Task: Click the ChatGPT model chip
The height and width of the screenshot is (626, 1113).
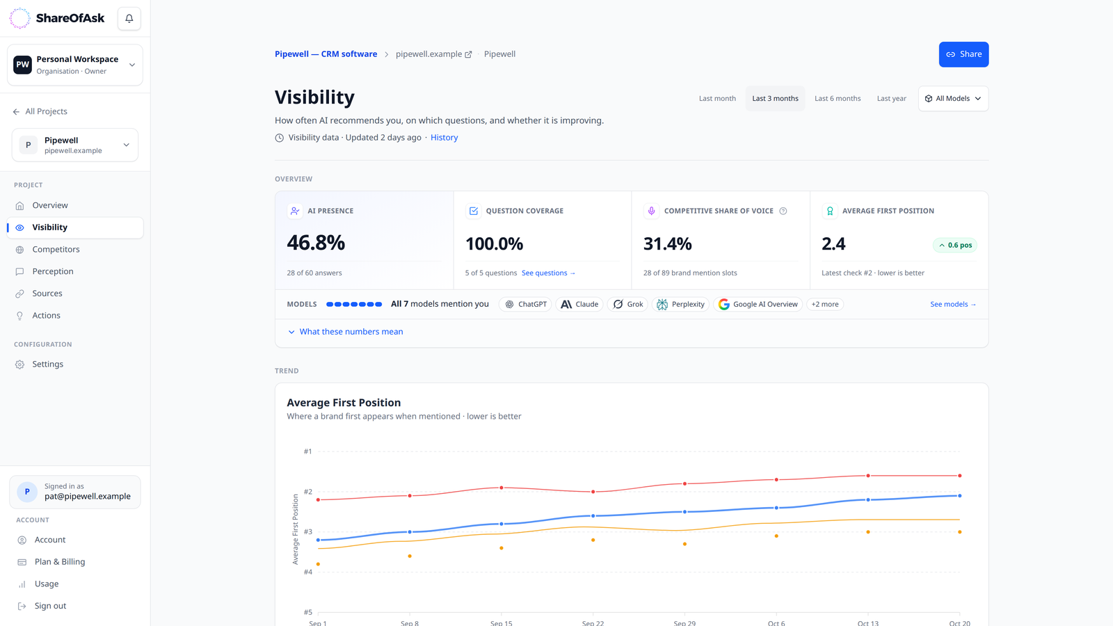Action: point(525,304)
